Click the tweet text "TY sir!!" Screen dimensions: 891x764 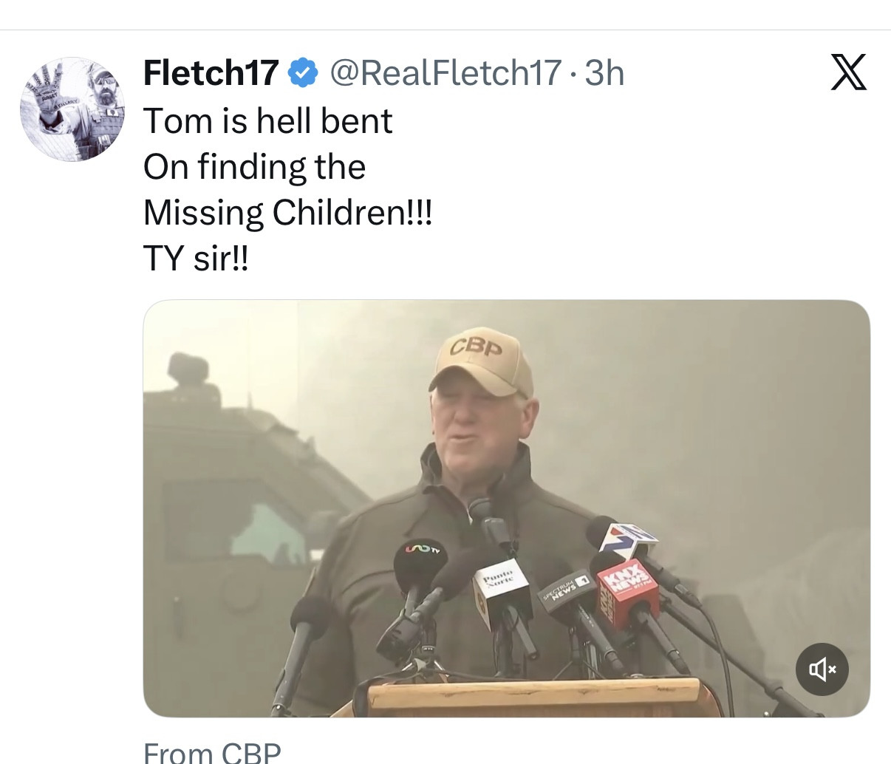coord(196,259)
